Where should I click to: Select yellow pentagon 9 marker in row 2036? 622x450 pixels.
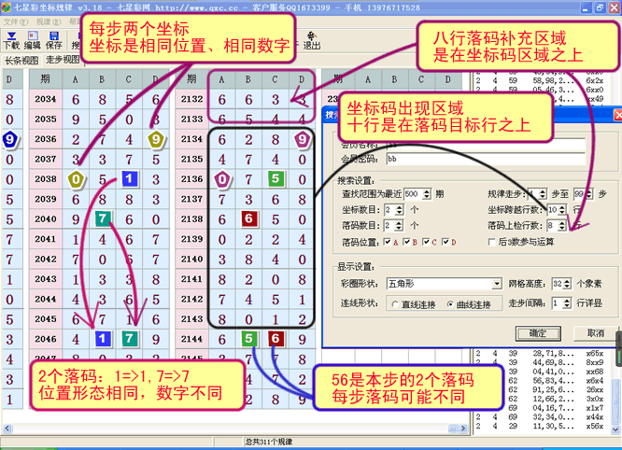156,139
